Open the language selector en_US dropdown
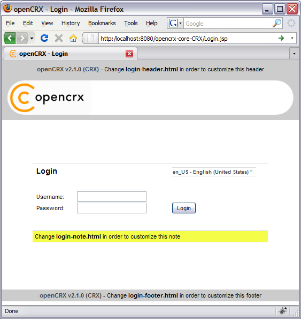301x319 pixels. (x=213, y=172)
